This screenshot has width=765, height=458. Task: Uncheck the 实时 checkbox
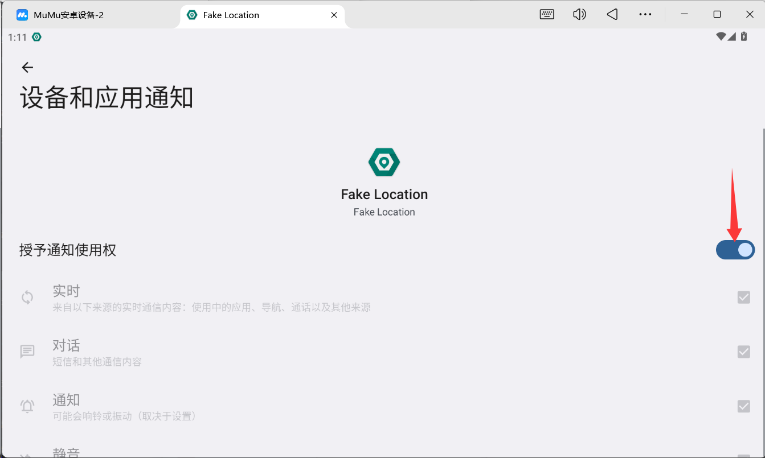click(743, 297)
